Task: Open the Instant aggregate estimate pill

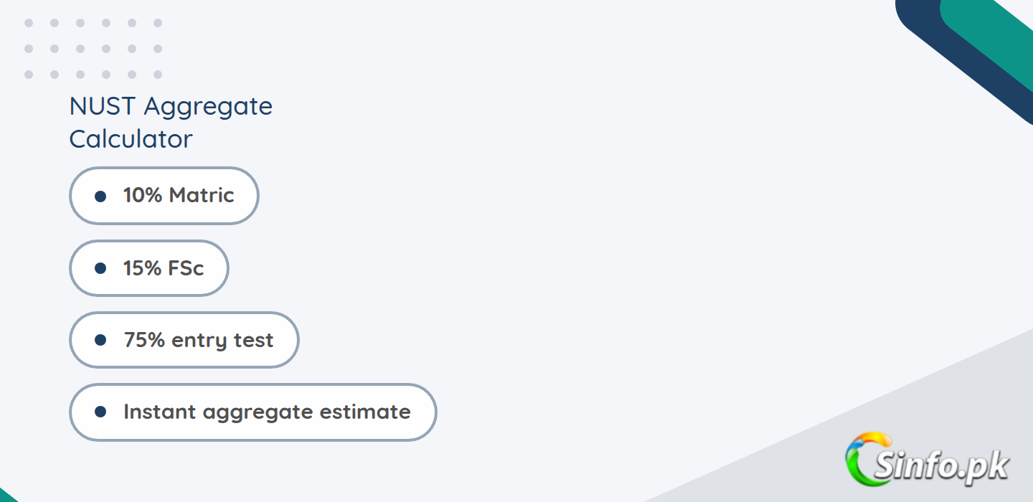Action: pyautogui.click(x=253, y=412)
